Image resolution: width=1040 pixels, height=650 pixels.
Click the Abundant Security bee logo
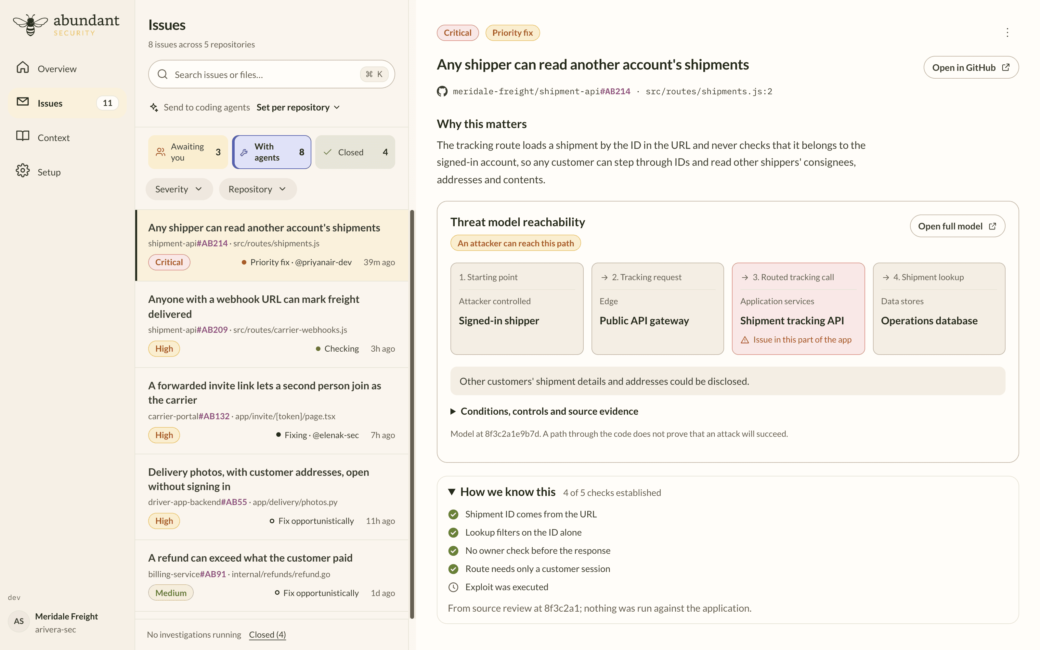pos(30,25)
